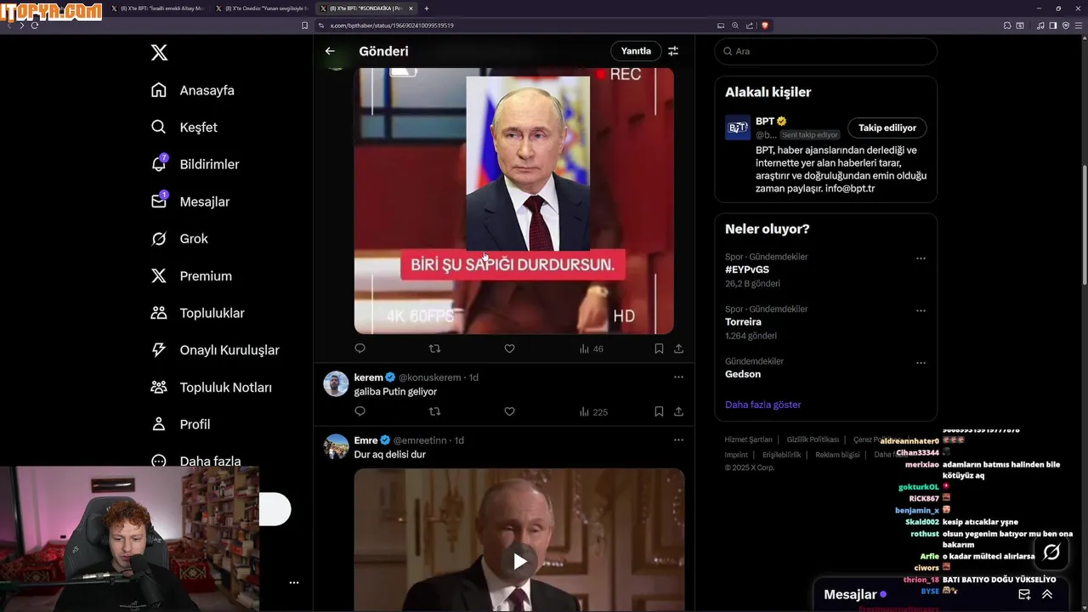
Task: Play Emre's Putin video
Action: coord(519,561)
